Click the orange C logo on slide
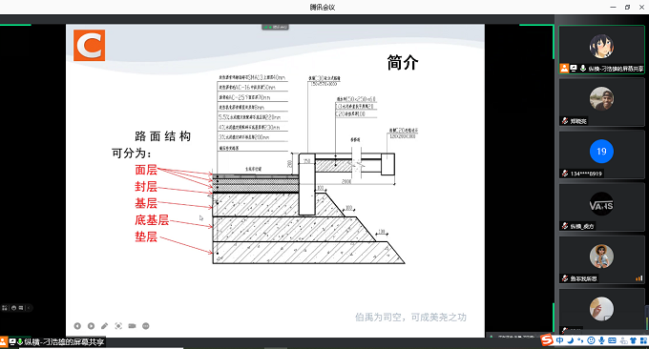The height and width of the screenshot is (349, 649). (x=90, y=45)
